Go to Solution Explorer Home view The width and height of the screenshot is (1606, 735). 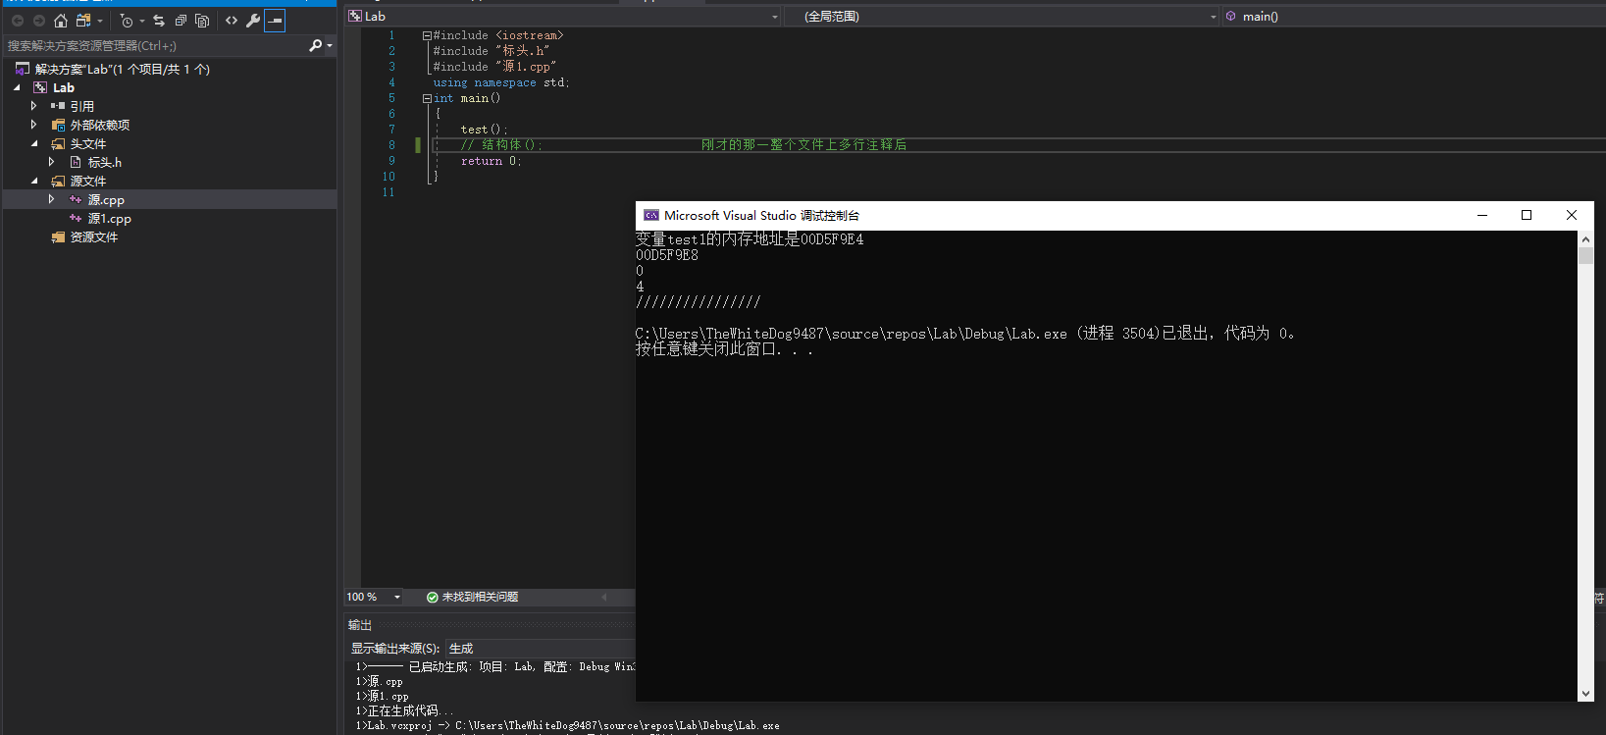61,21
